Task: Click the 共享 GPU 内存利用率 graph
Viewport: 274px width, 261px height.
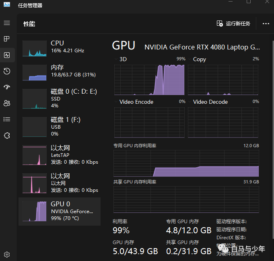Action: (186, 199)
